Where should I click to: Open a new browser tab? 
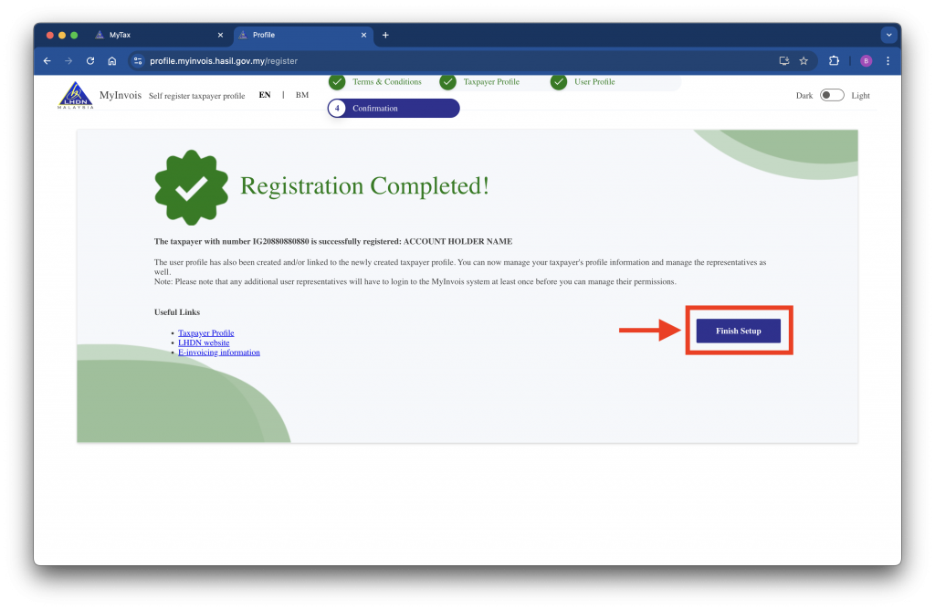coord(385,35)
